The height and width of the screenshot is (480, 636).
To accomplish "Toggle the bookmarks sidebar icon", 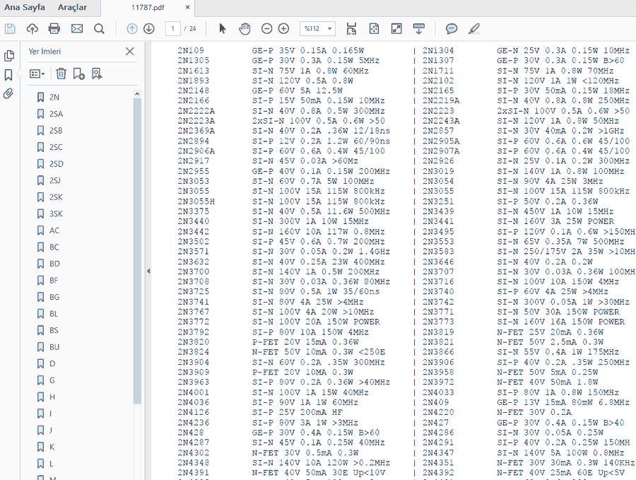I will (x=8, y=75).
